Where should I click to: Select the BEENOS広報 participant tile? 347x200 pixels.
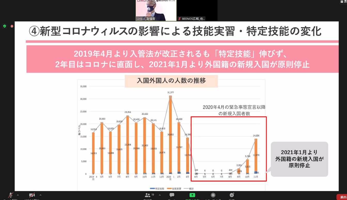(197, 10)
